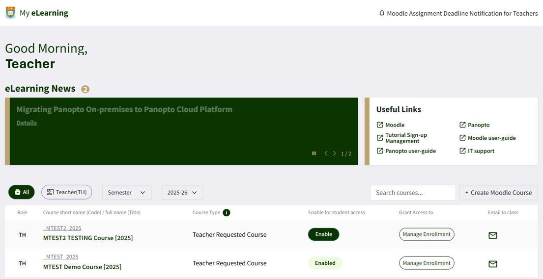Open Details link in news banner

coord(27,123)
